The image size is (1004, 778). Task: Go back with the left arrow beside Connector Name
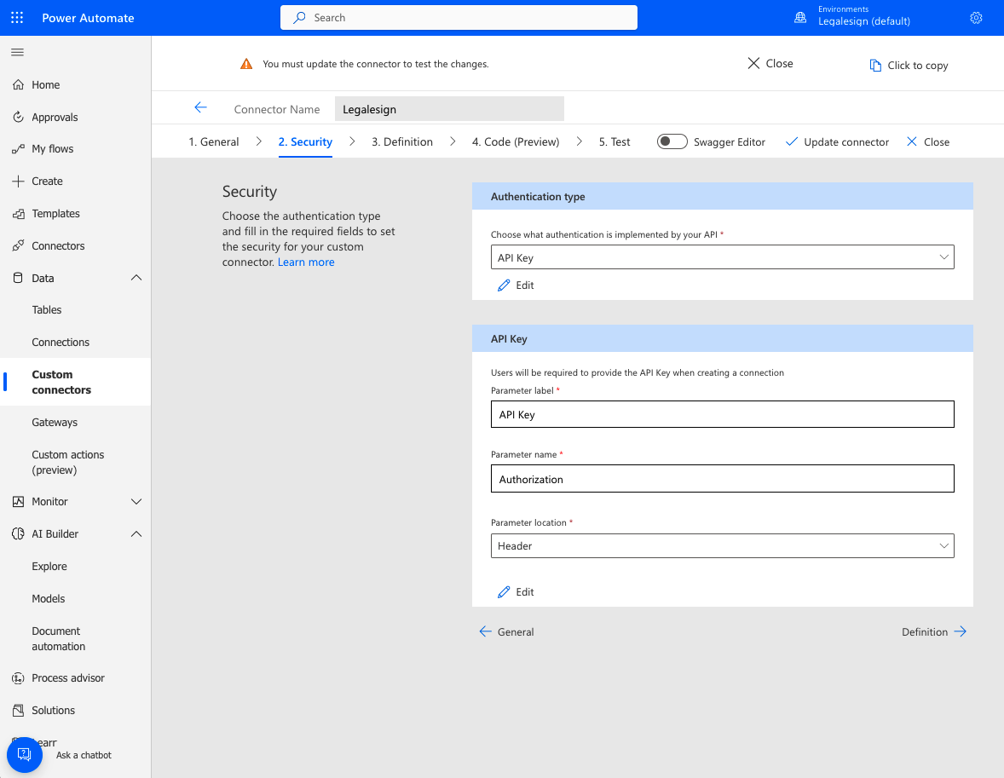[x=200, y=107]
